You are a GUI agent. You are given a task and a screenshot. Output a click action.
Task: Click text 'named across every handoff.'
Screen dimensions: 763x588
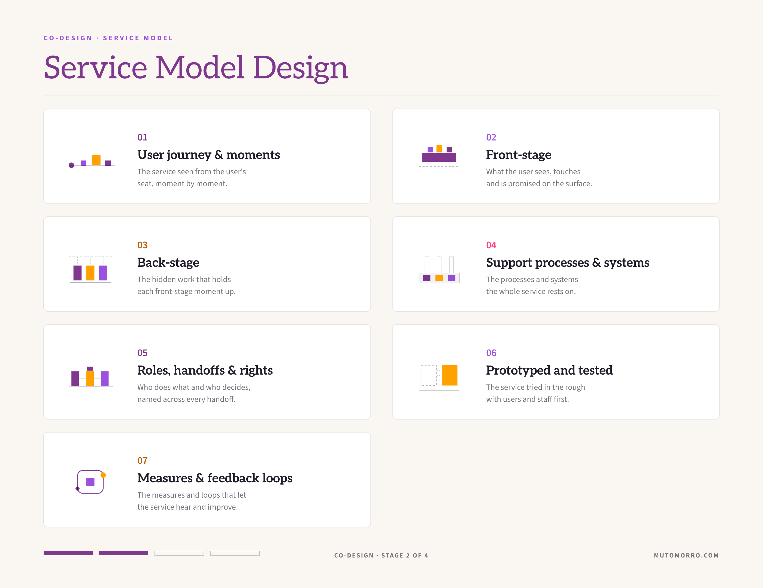(x=186, y=399)
